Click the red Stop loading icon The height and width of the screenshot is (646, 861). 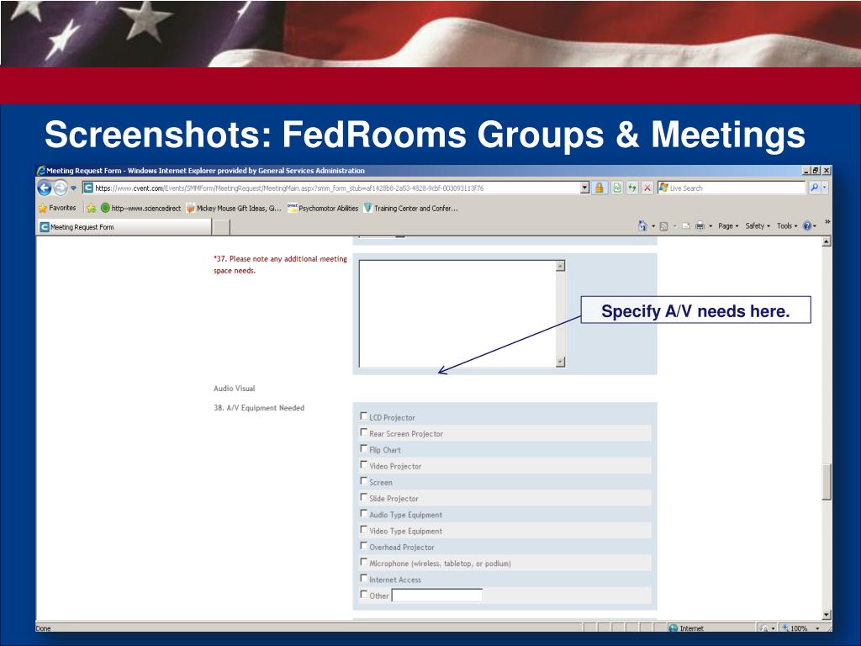point(647,188)
